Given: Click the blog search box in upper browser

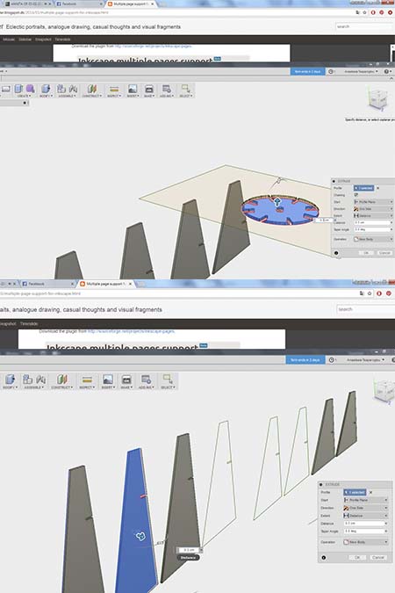Looking at the screenshot, I should [x=364, y=26].
